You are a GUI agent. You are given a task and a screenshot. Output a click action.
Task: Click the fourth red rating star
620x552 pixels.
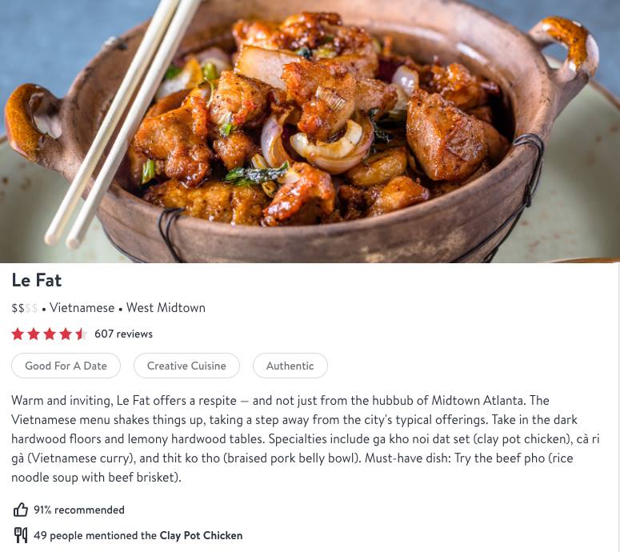(x=66, y=334)
